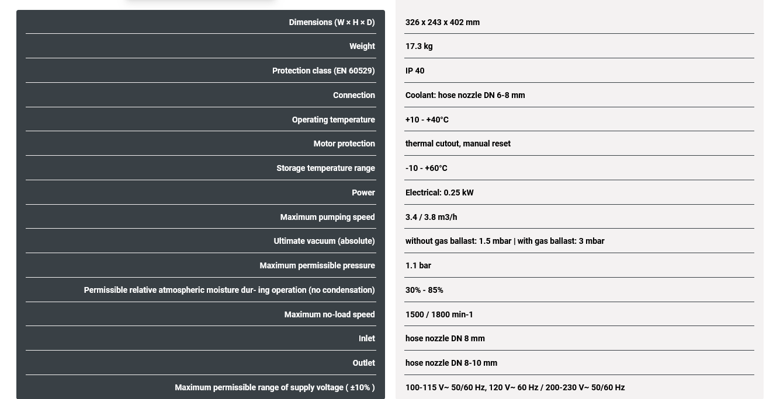Screen dimensions: 780x399
Task: Click the Maximum no-load speed label
Action: [x=329, y=314]
